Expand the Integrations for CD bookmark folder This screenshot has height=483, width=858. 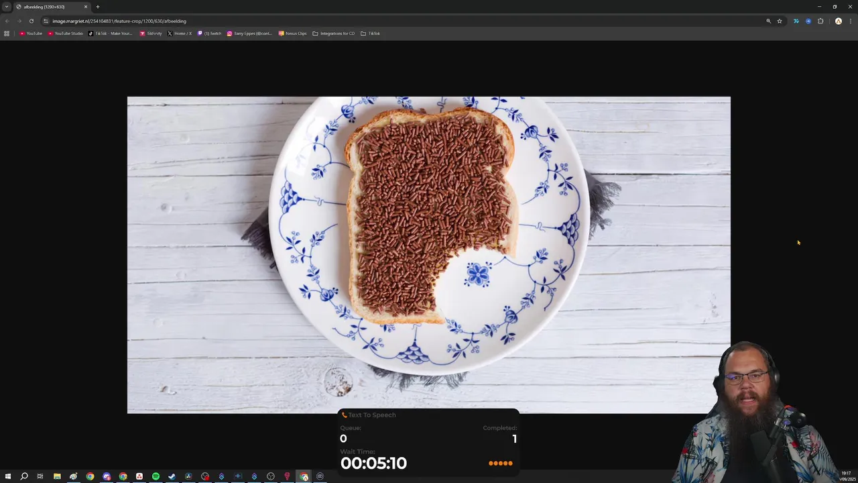coord(334,34)
